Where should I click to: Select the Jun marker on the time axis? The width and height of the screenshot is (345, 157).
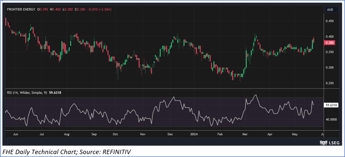tap(15, 134)
